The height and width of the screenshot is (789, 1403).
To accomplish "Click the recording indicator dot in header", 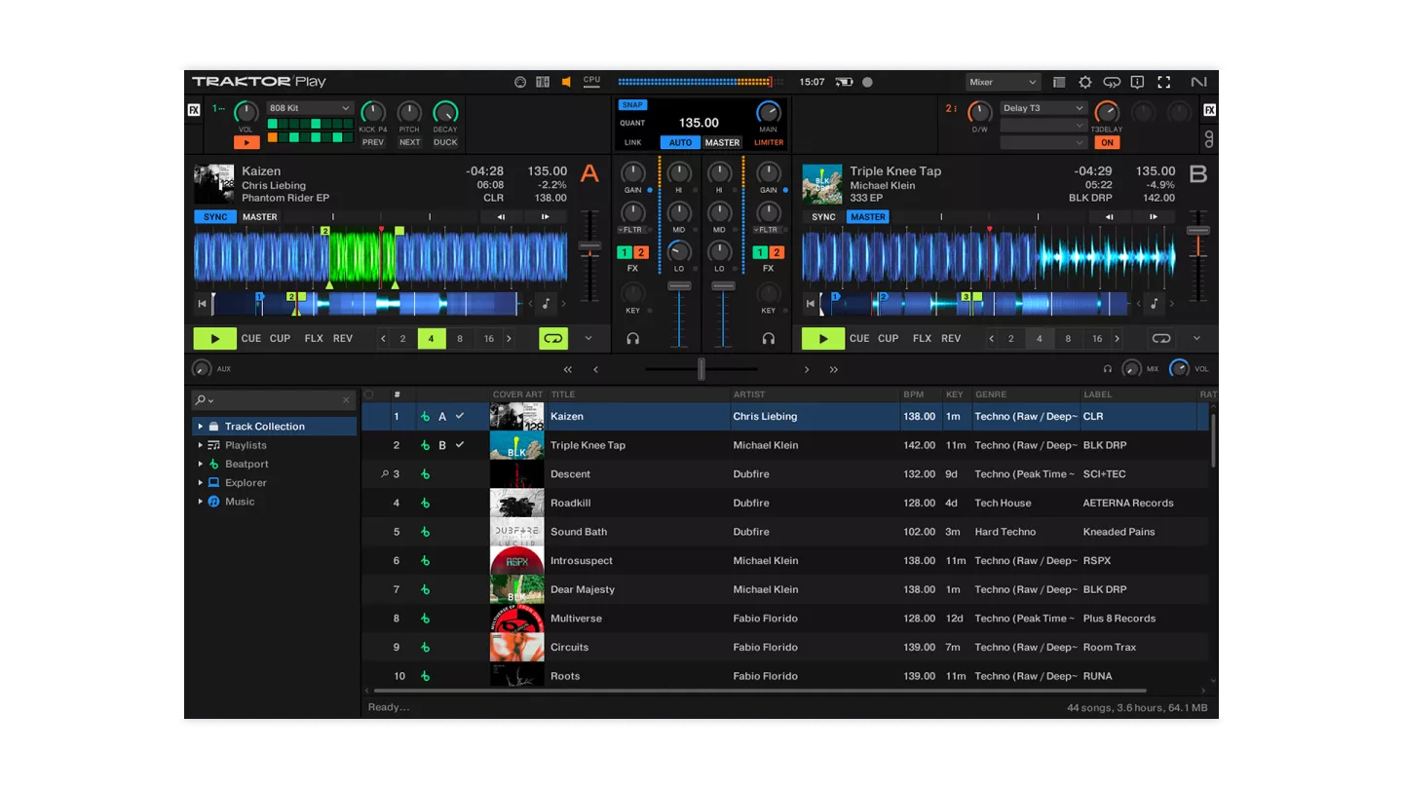I will pyautogui.click(x=867, y=83).
